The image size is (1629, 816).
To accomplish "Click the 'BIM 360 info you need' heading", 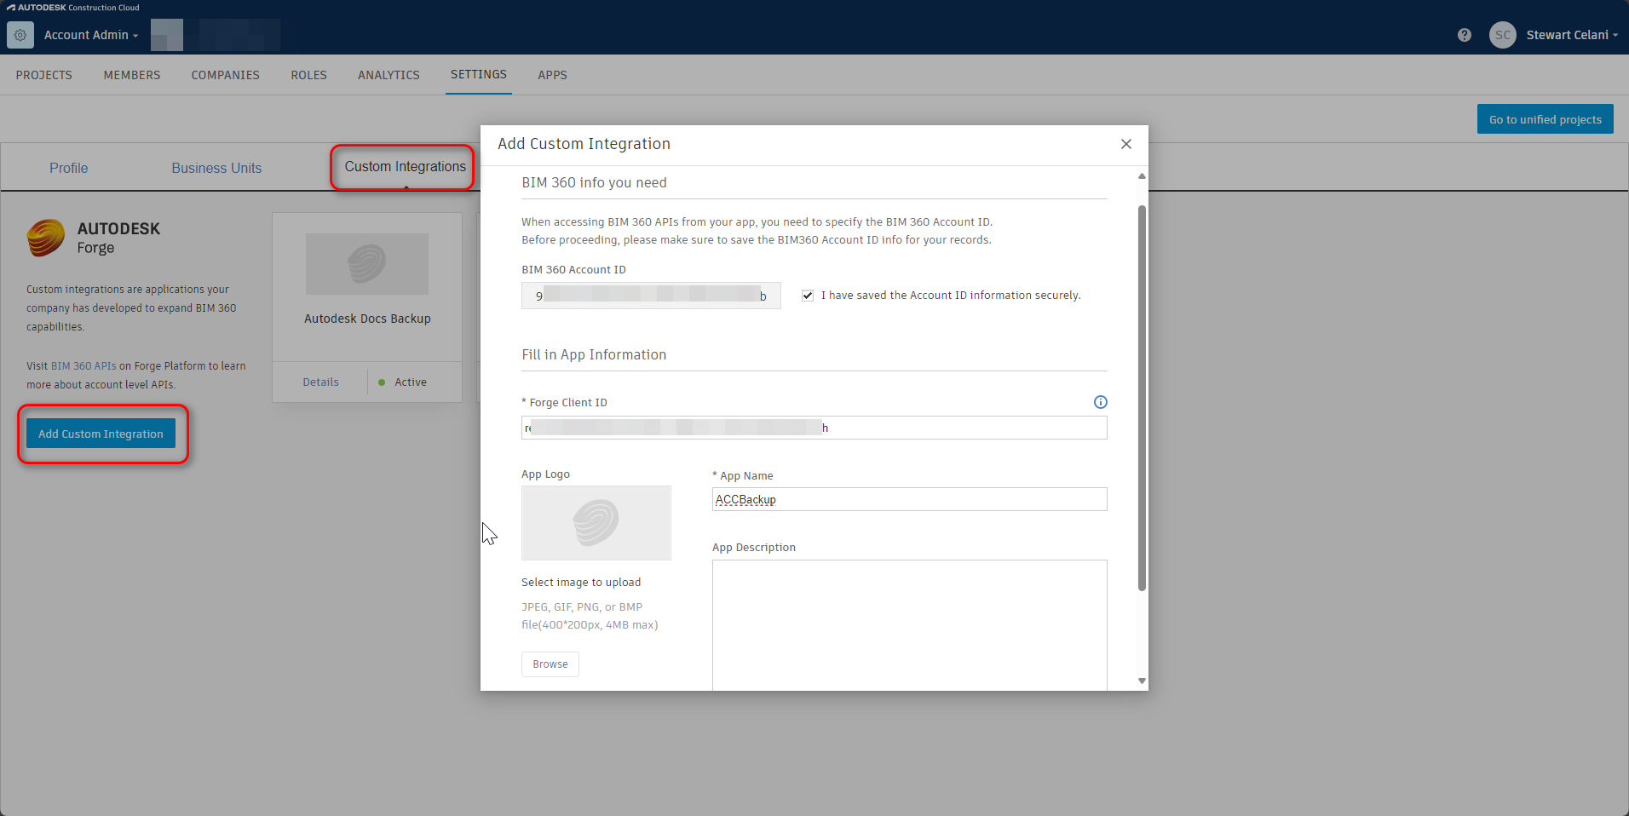I will (594, 183).
